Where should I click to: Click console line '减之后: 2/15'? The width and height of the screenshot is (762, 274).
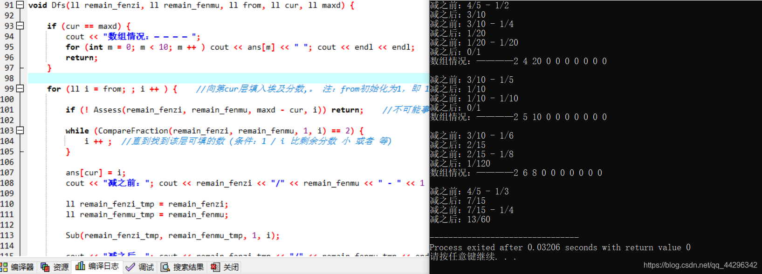(x=458, y=145)
